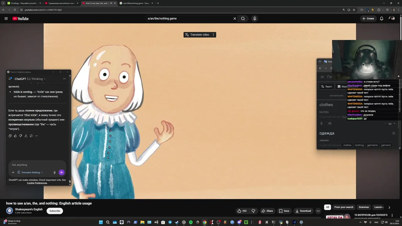The width and height of the screenshot is (402, 226).
Task: Click the YouTube search magnifier button
Action: coord(243,19)
